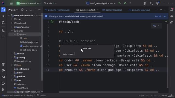The width and height of the screenshot is (175, 98).
Task: Open main branch dropdown
Action: 50,3
